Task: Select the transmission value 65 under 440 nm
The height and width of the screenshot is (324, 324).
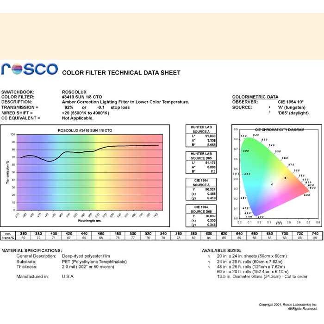Action: coord(84,238)
